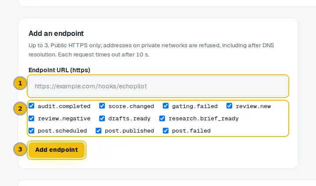316x186 pixels.
Task: Toggle the score.changed event checkbox
Action: tap(102, 106)
